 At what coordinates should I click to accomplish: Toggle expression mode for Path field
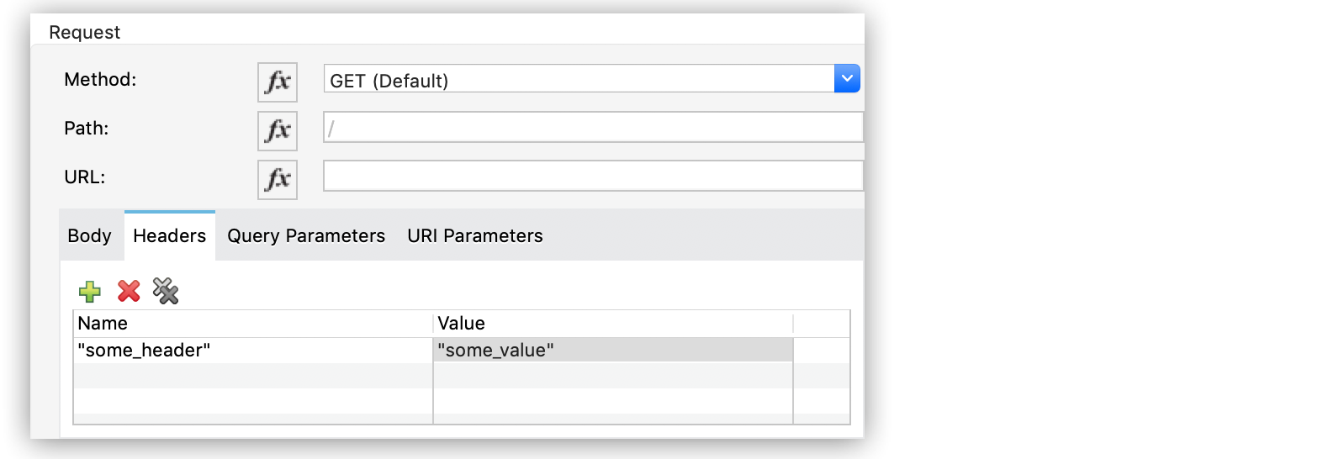[x=278, y=130]
